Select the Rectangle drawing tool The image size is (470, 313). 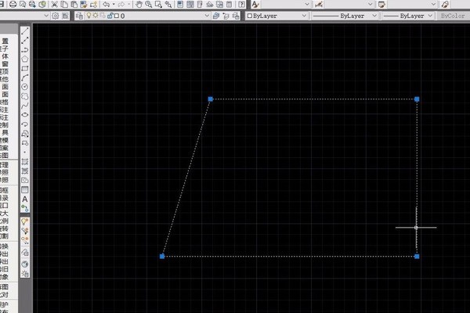point(25,68)
